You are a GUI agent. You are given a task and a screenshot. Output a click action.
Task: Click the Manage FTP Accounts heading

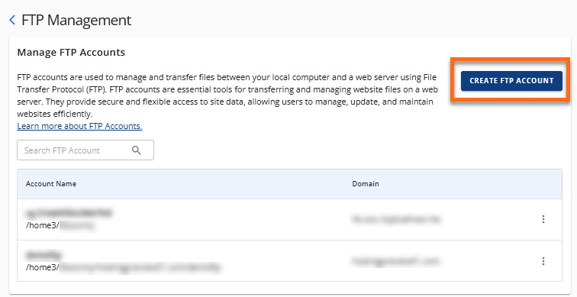tap(71, 52)
